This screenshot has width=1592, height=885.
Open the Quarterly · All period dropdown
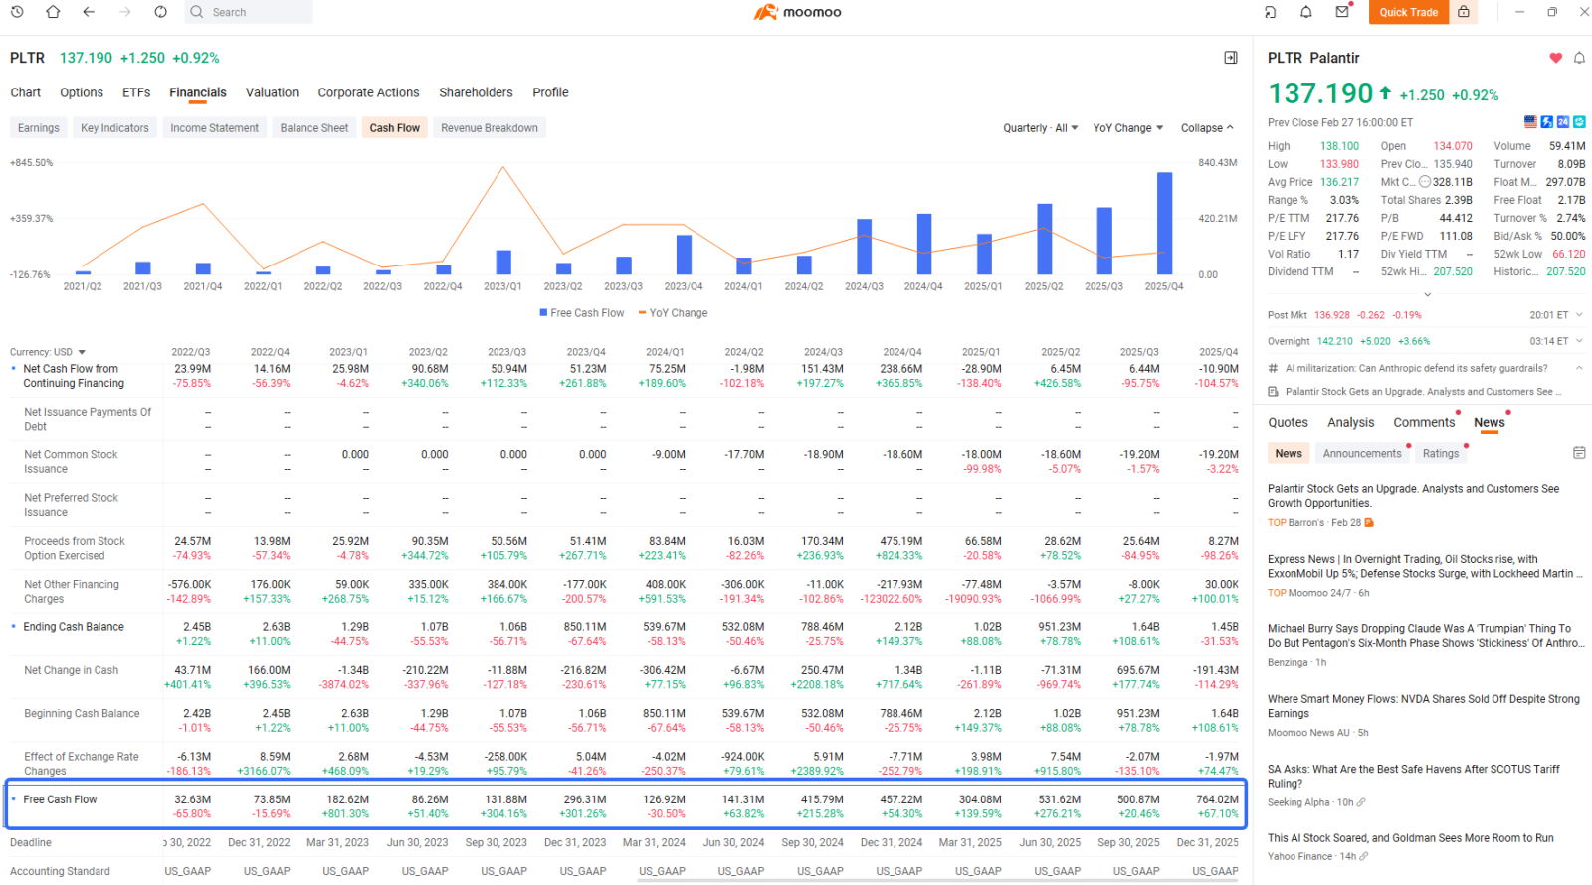click(1040, 128)
